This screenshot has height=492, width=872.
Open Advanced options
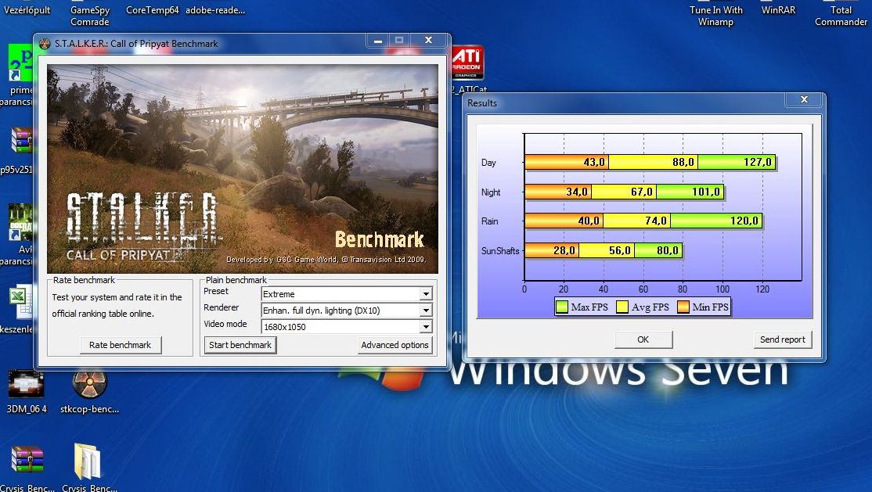pos(395,345)
